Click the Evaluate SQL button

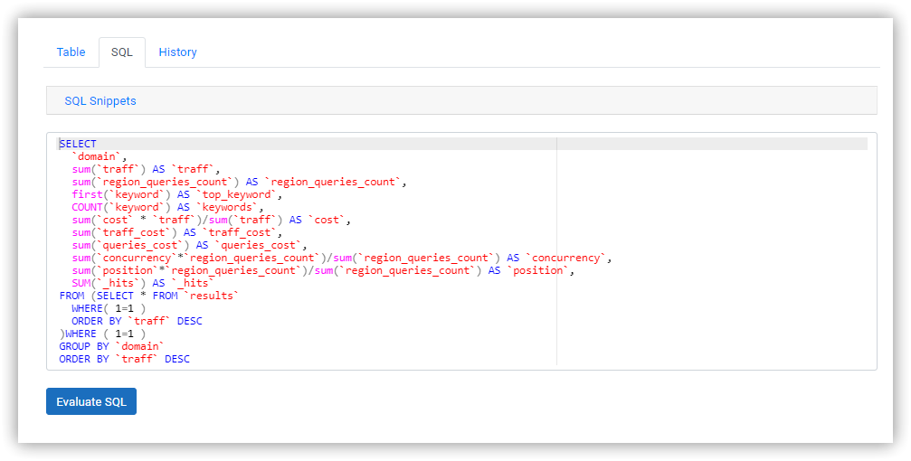pos(91,401)
